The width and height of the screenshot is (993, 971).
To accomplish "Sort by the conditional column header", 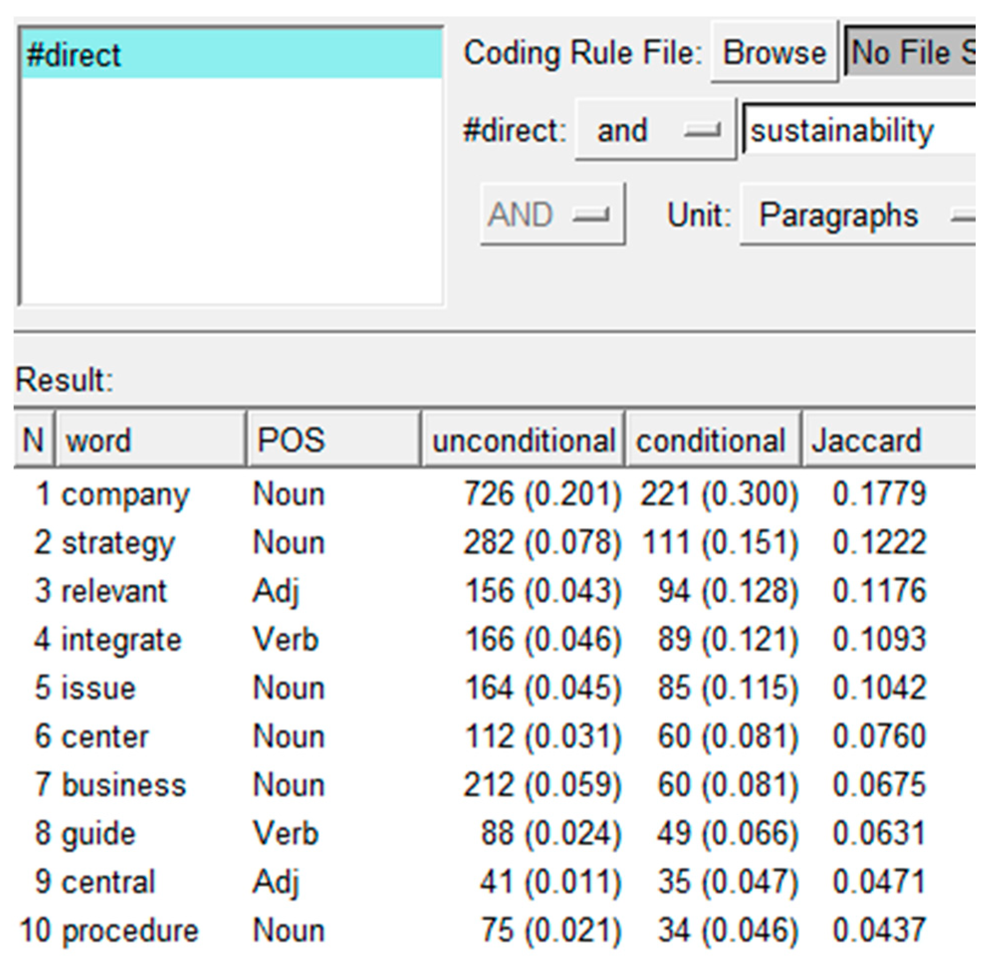I will point(711,439).
